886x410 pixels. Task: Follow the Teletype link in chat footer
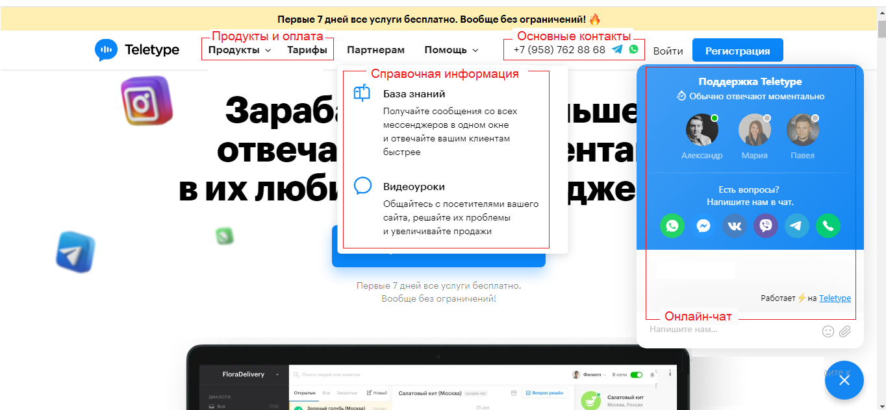tap(835, 298)
